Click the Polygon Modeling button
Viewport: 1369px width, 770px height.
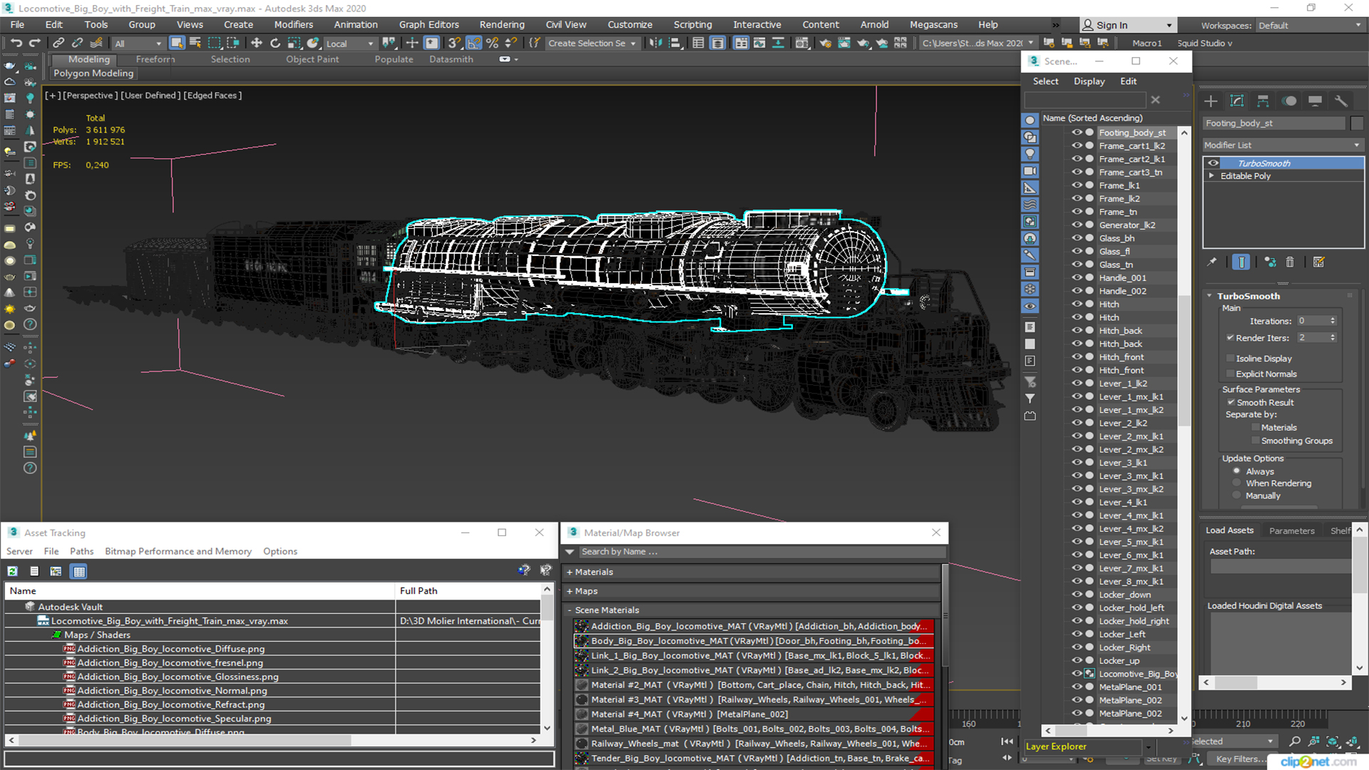[x=93, y=73]
